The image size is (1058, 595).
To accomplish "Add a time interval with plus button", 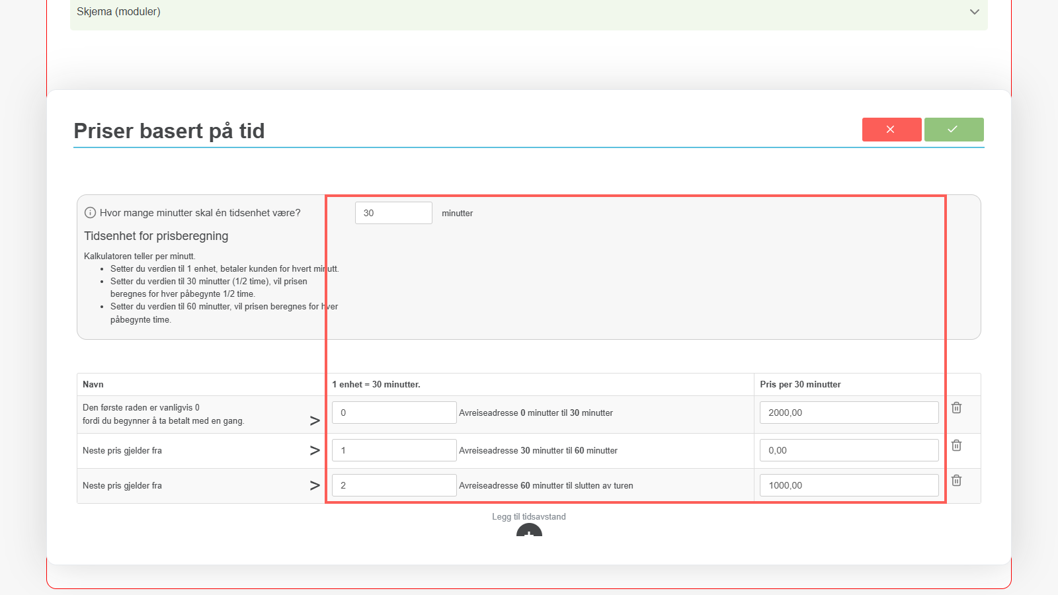I will [529, 531].
